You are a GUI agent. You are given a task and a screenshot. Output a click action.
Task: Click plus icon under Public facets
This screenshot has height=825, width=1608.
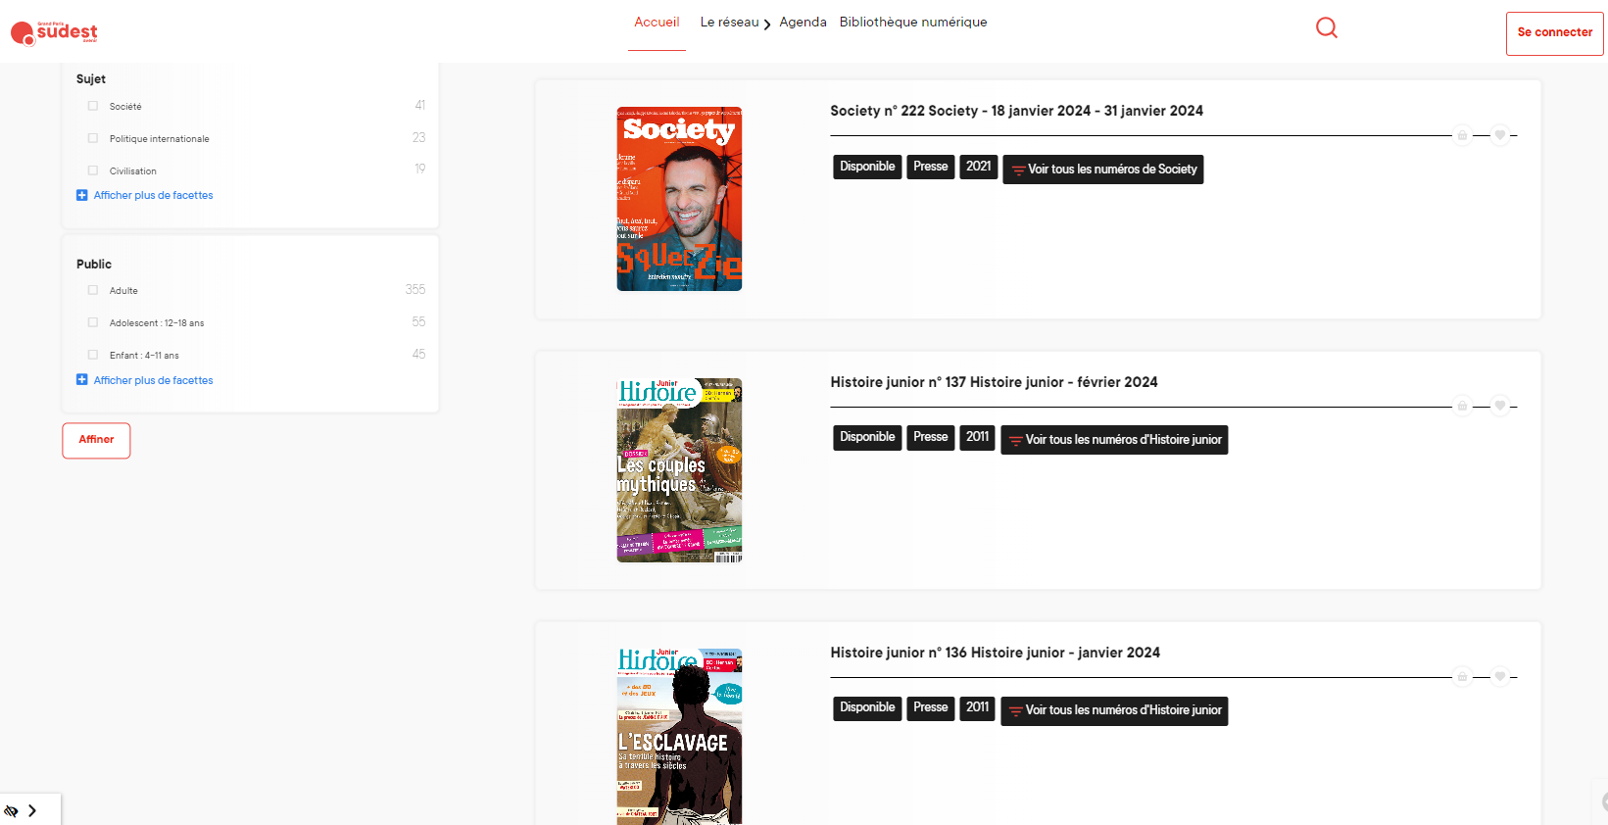pos(82,380)
